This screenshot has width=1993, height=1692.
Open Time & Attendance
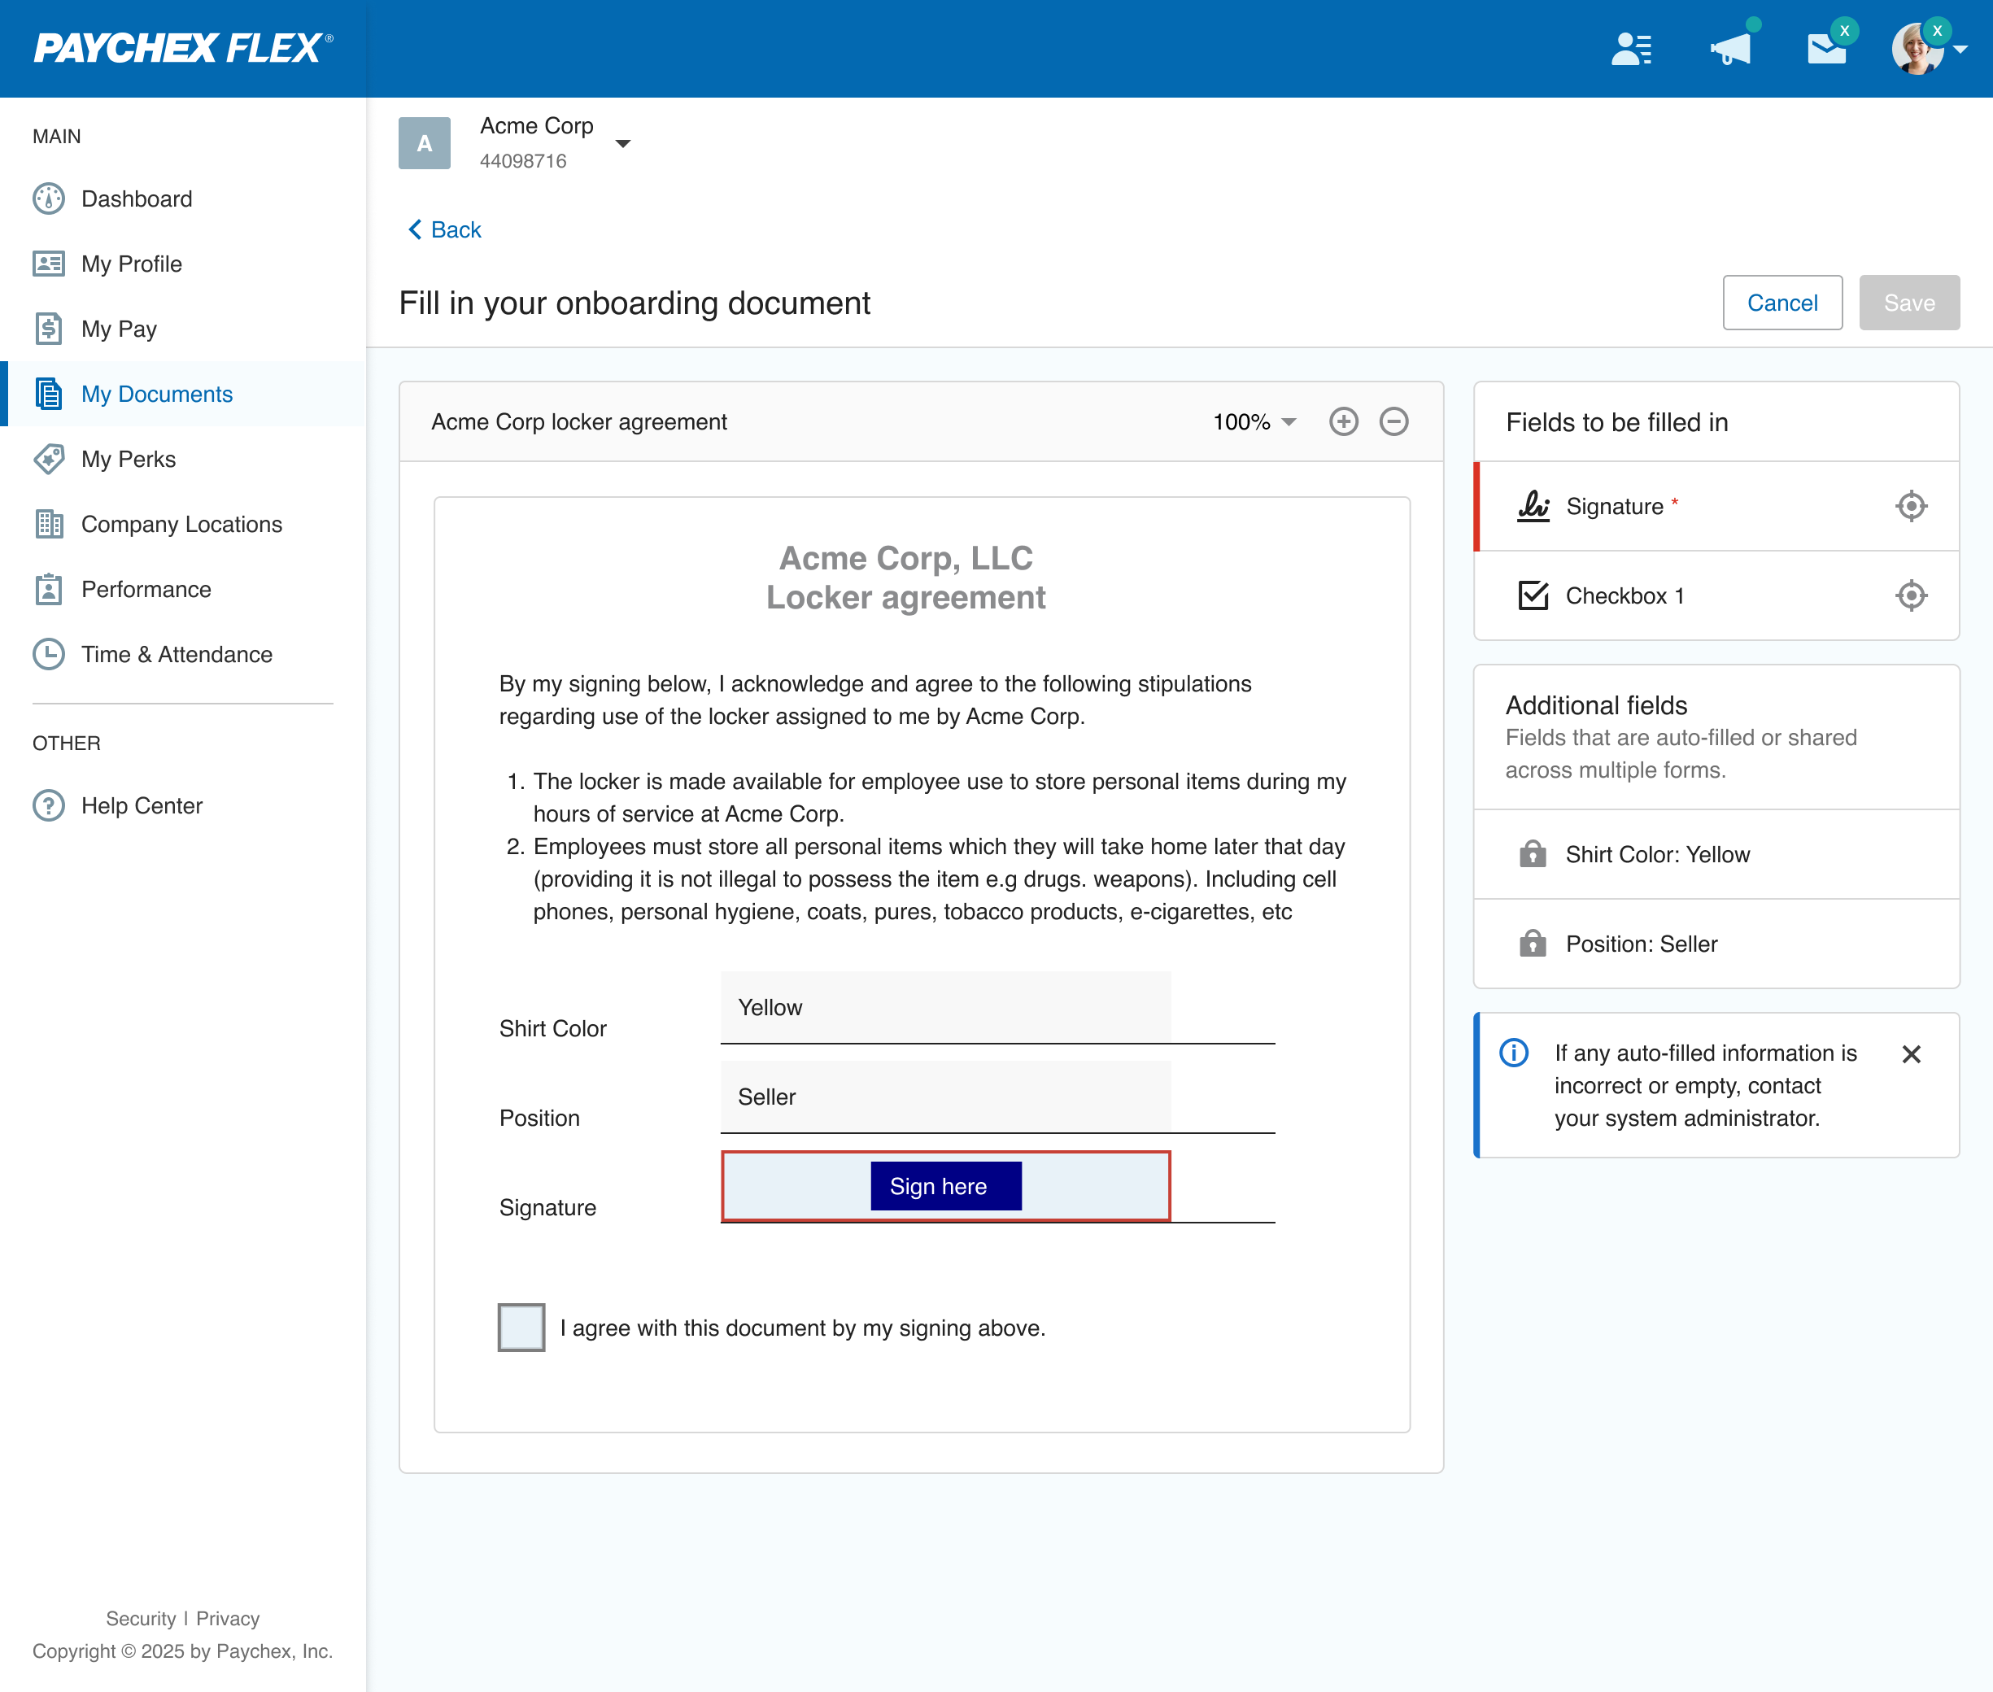[183, 654]
